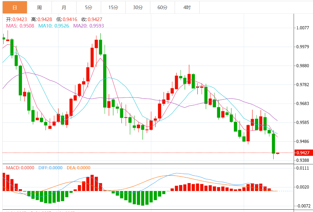Click the 0.9782 price axis label
313x212 pixels.
303,85
